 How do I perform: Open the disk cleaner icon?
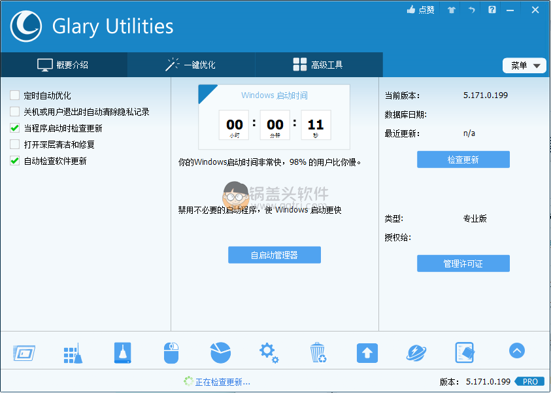point(123,352)
